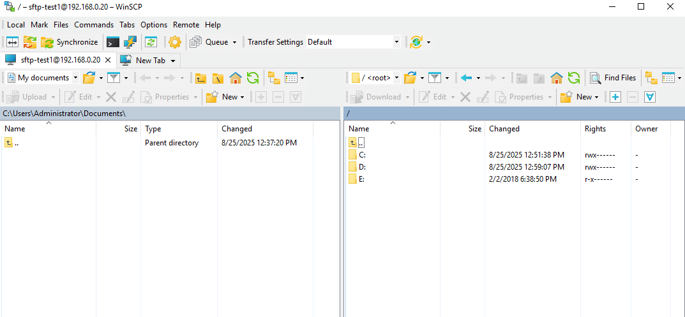Expand the Queue dropdown arrow
Viewport: 685px width, 317px height.
pos(234,42)
